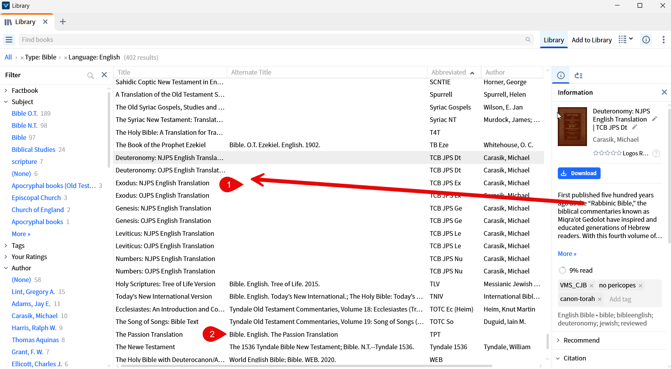Viewport: 671px width, 369px height.
Task: Filter by author Thomas Aquinas
Action: click(x=35, y=340)
